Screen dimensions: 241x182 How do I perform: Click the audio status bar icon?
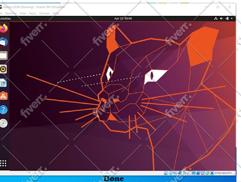175,173
